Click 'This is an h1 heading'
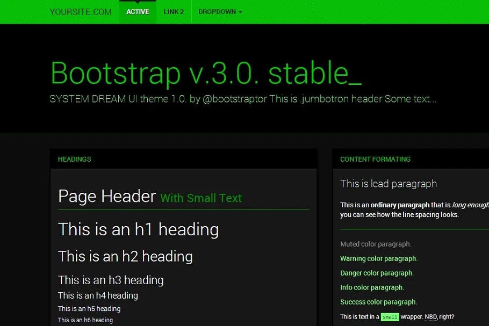489x326 pixels. 138,230
